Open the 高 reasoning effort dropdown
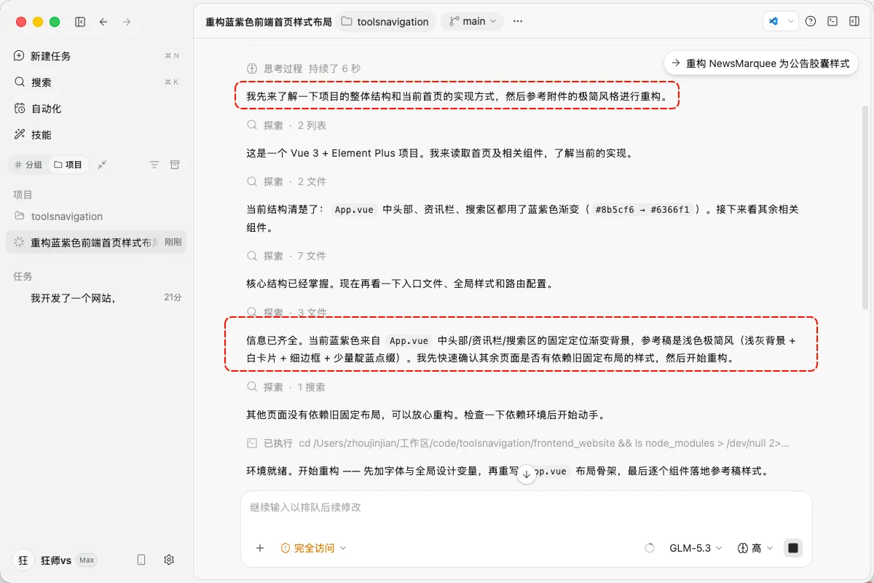 [x=755, y=548]
